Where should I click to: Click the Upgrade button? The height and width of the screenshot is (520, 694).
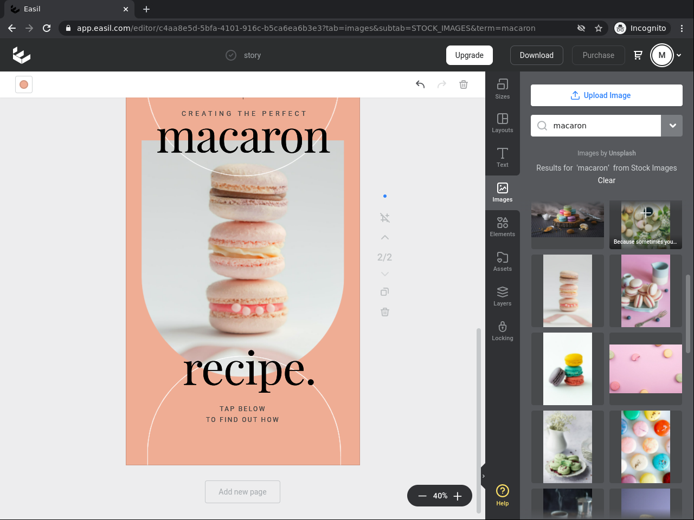[470, 55]
